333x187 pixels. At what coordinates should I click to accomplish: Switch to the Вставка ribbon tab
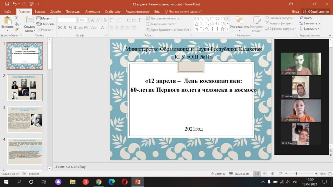click(40, 11)
